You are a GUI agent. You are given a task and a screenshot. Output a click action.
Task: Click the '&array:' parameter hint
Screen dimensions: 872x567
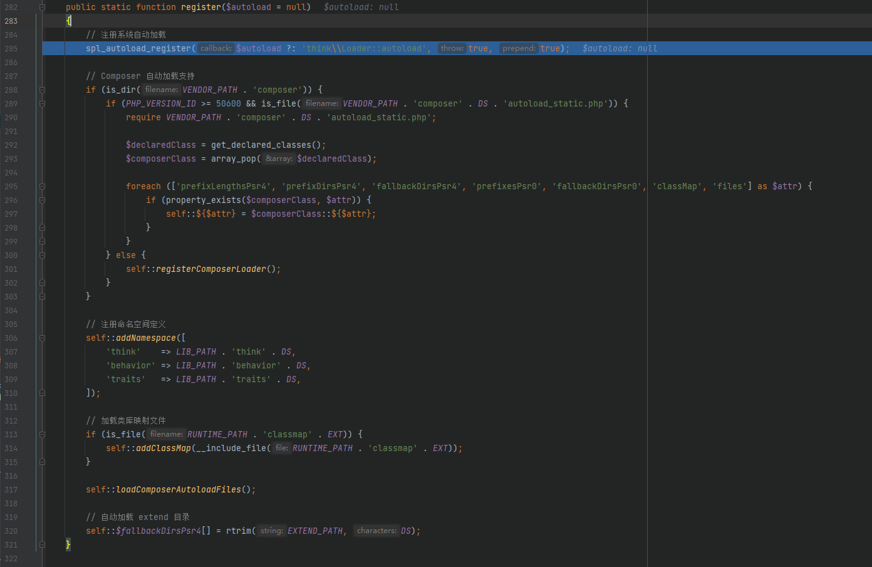pyautogui.click(x=279, y=159)
